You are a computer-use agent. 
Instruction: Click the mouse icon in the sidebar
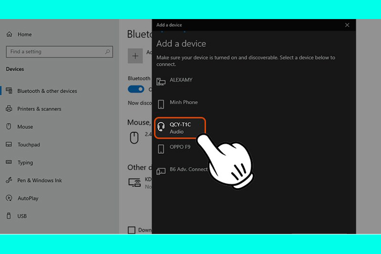9,126
